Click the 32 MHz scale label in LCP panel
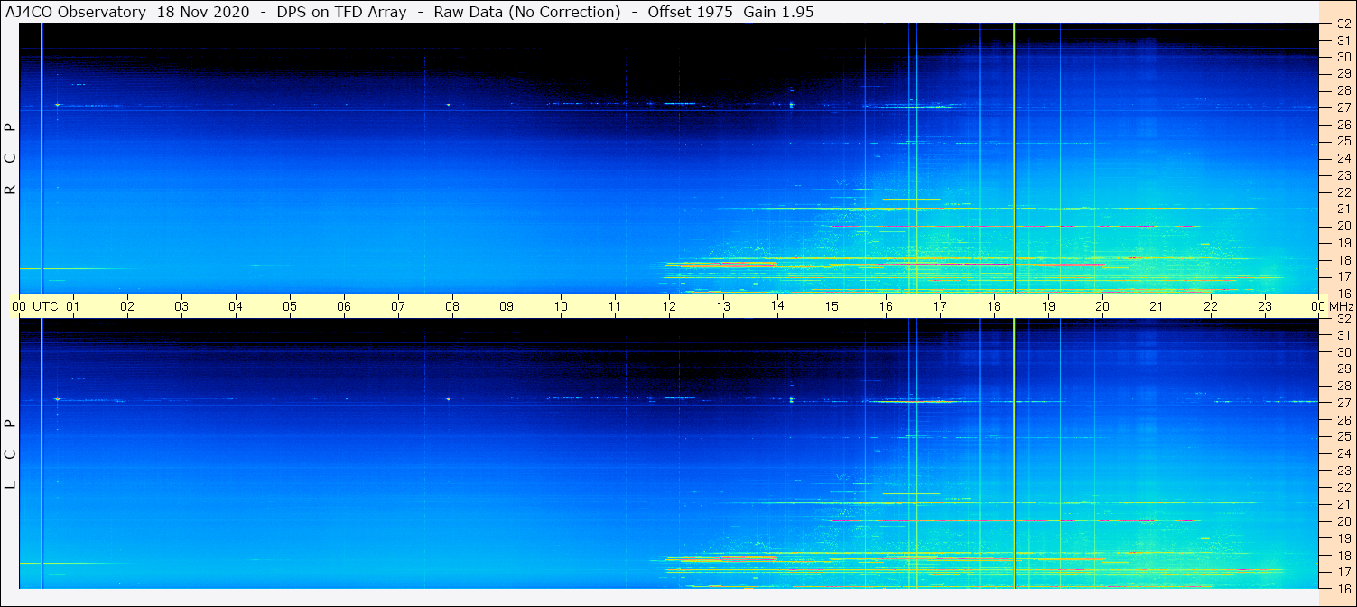Viewport: 1357px width, 607px height. (x=1343, y=319)
